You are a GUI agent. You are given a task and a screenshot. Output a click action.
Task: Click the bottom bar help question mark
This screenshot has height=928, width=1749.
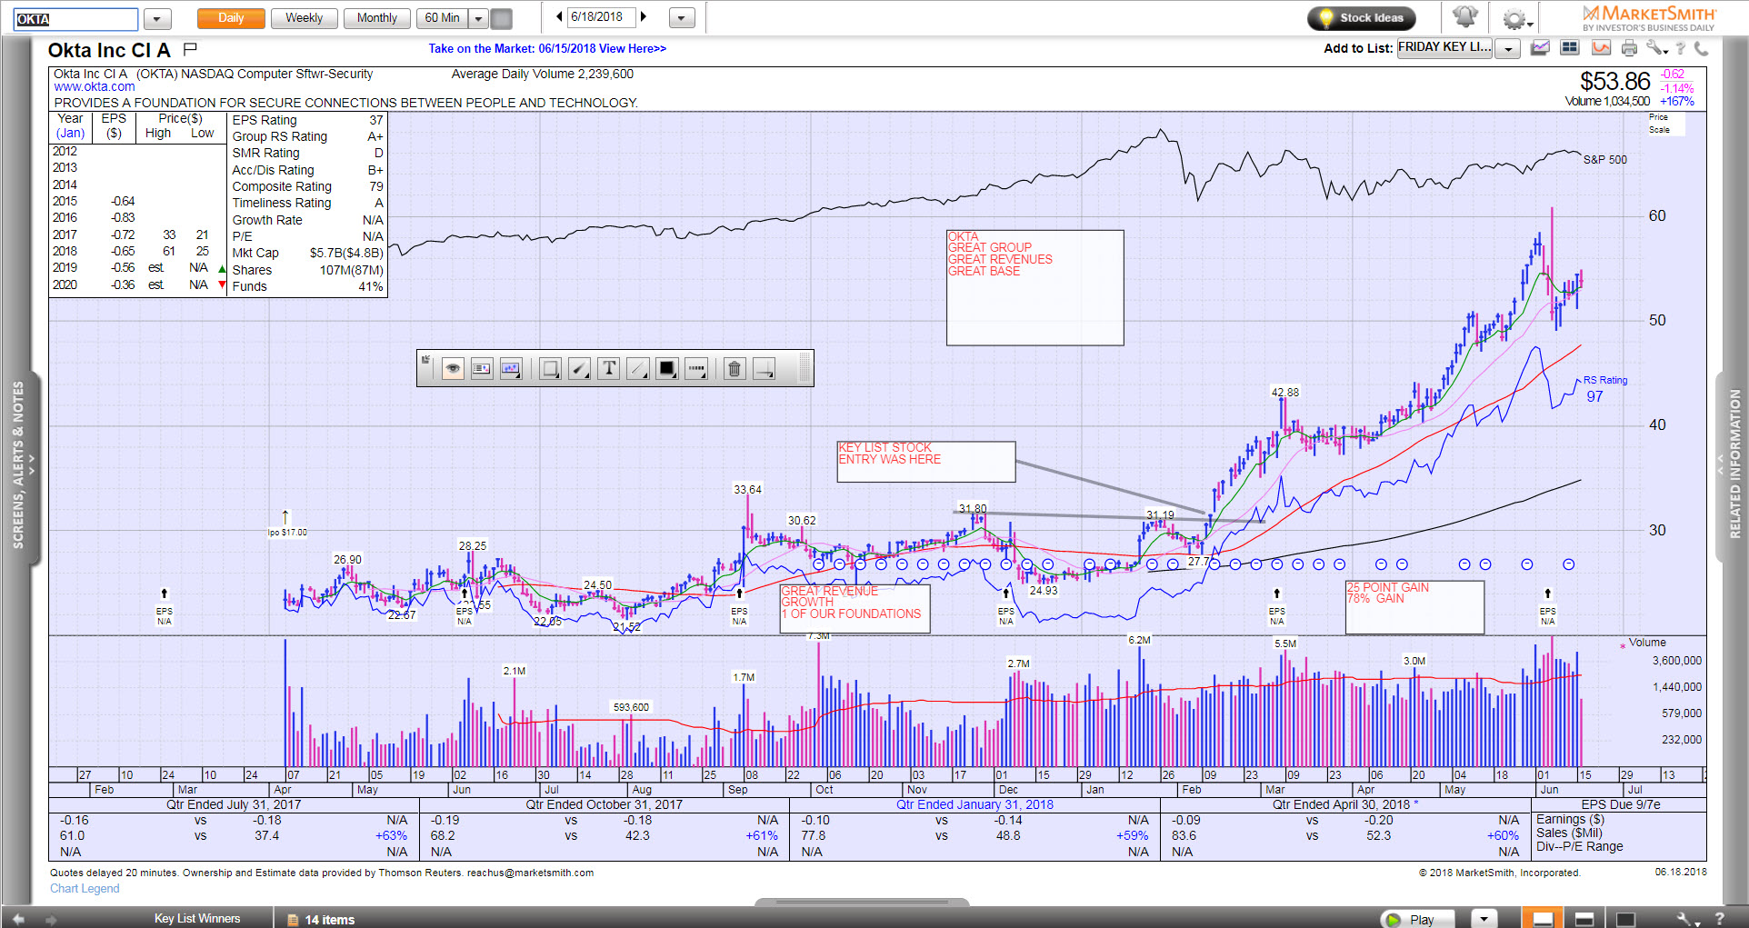pos(1719,919)
